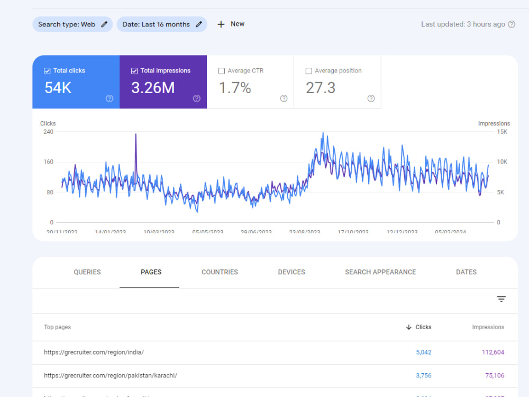The image size is (529, 397).
Task: Click the 5,042 clicks value
Action: point(423,353)
